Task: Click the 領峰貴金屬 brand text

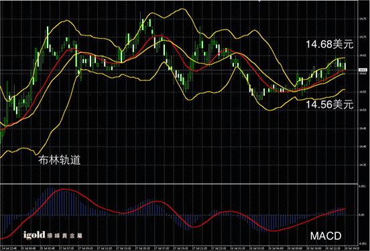Action: coord(64,236)
